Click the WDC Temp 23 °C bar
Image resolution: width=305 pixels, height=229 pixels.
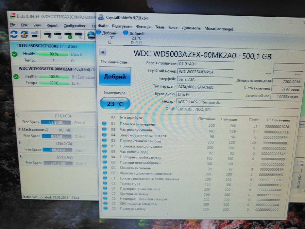54,83
